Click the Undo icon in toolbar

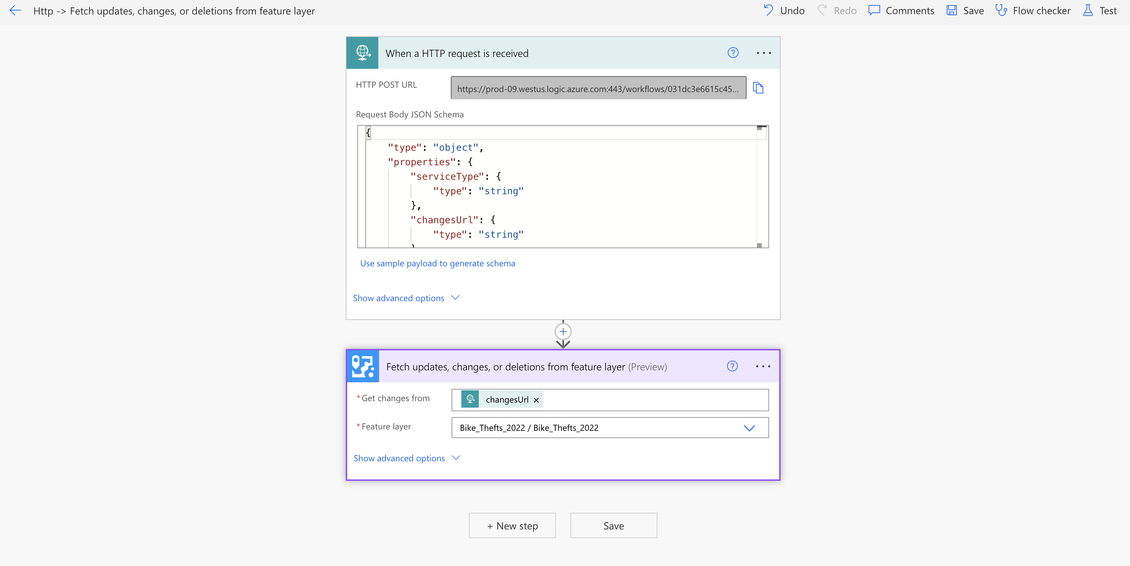click(x=769, y=10)
